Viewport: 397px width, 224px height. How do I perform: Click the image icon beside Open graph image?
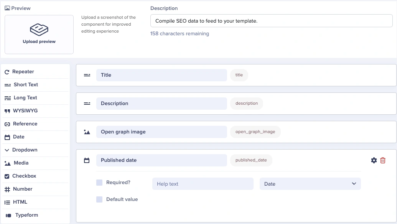click(87, 132)
